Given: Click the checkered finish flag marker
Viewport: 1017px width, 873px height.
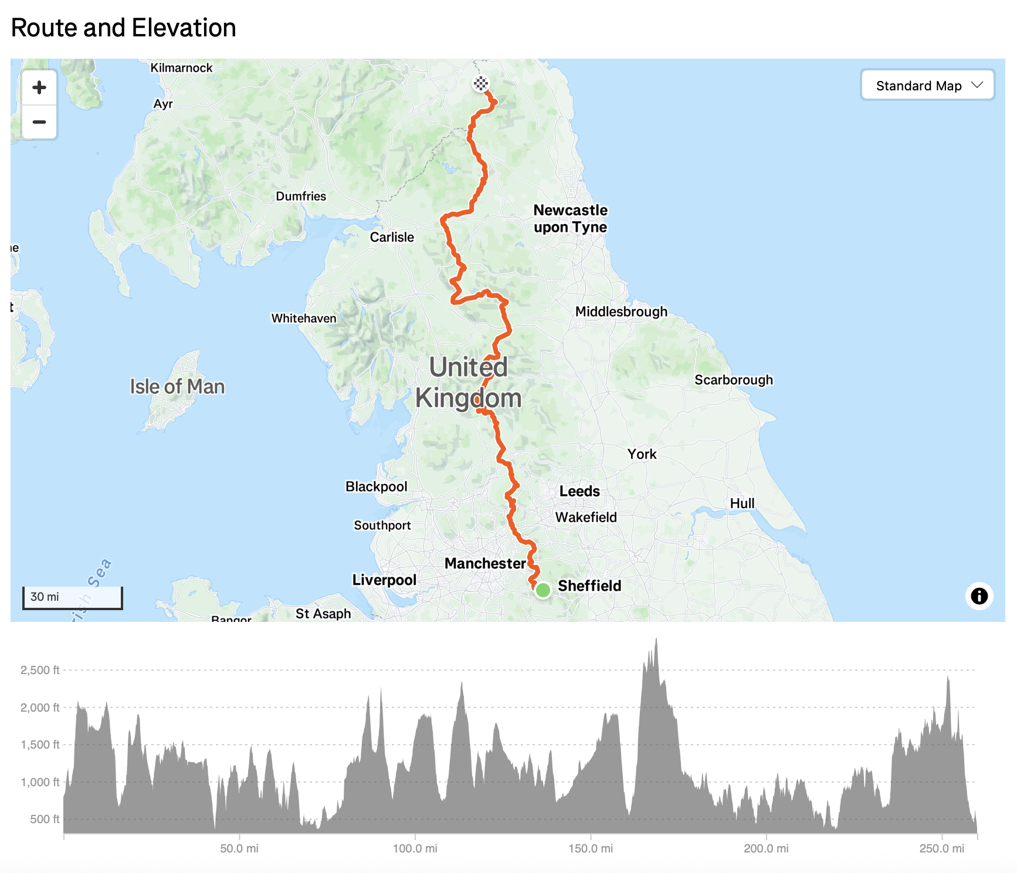Looking at the screenshot, I should pyautogui.click(x=480, y=84).
